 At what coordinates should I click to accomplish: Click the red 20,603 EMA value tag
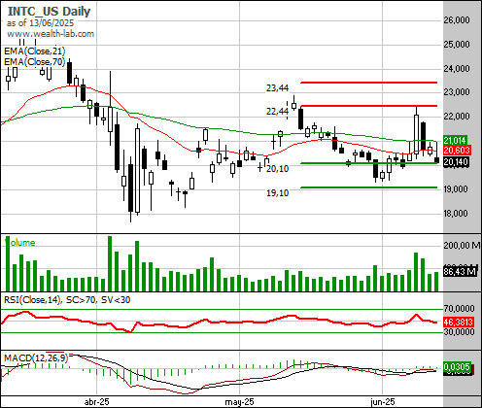click(457, 151)
